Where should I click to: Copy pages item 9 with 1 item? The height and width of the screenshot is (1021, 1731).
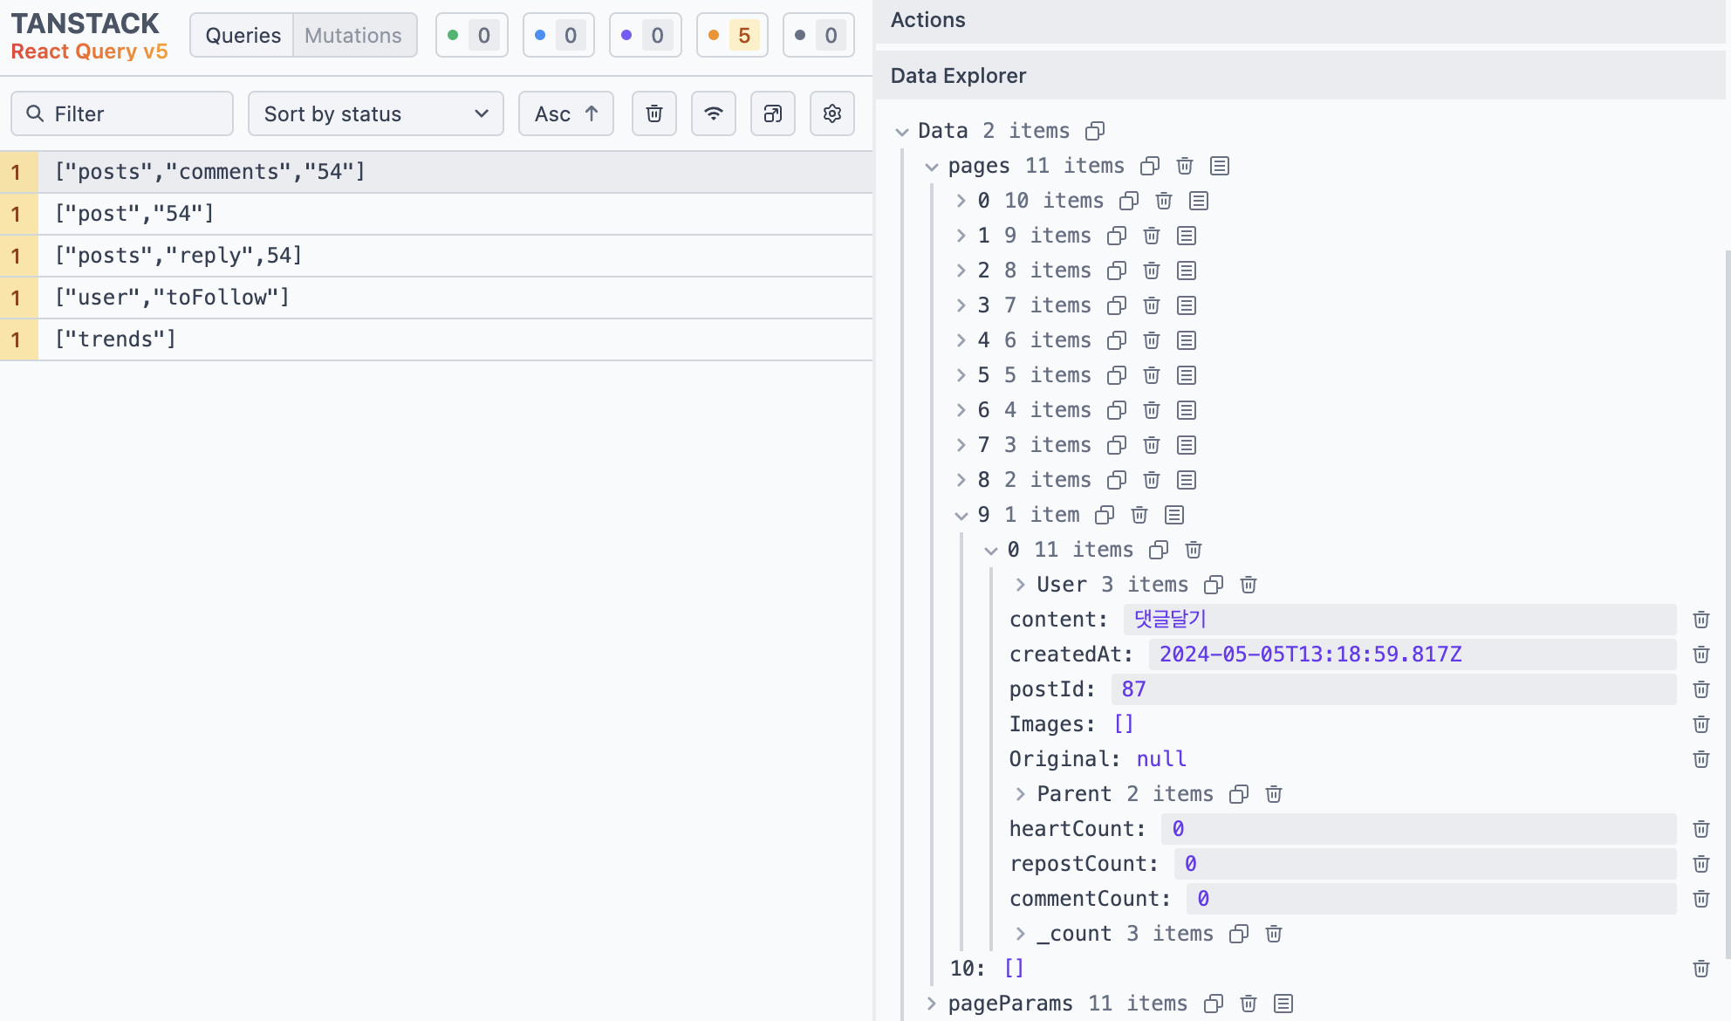1105,515
